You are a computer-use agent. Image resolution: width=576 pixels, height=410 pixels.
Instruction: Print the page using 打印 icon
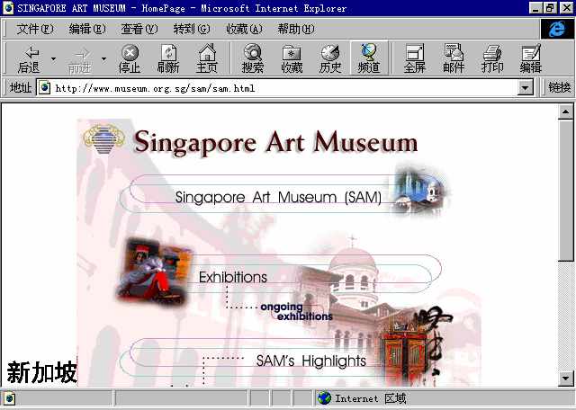point(492,58)
